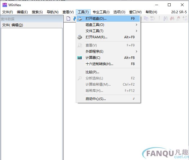Image resolution: width=189 pixels, height=160 pixels.
Task: Minimize the WinHex window
Action: coord(157,5)
